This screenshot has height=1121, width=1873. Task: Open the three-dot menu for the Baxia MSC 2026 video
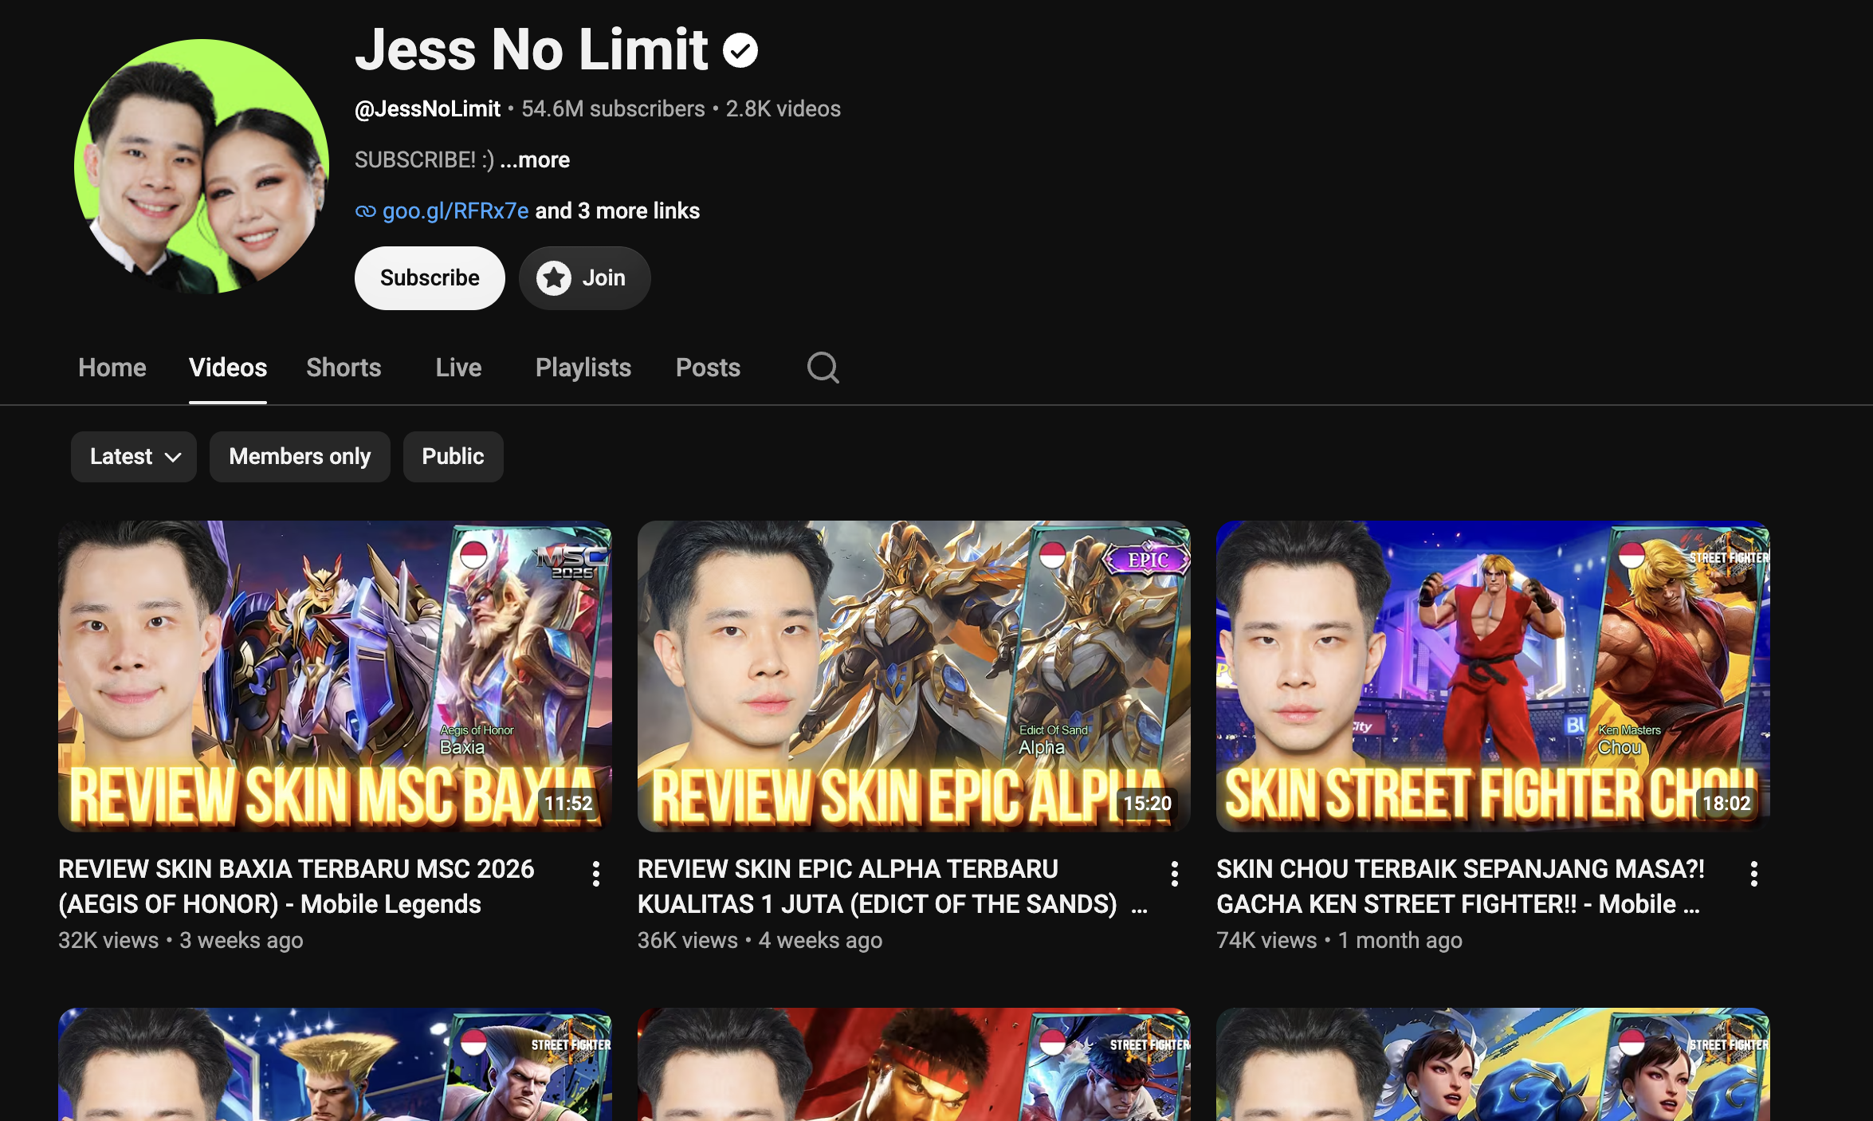pyautogui.click(x=595, y=874)
